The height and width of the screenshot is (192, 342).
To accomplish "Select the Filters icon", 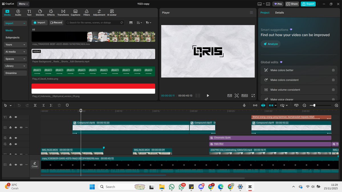I will (x=86, y=13).
